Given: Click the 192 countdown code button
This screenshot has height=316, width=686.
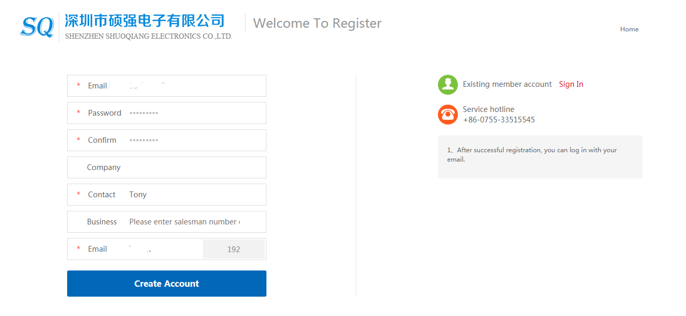Looking at the screenshot, I should 234,249.
